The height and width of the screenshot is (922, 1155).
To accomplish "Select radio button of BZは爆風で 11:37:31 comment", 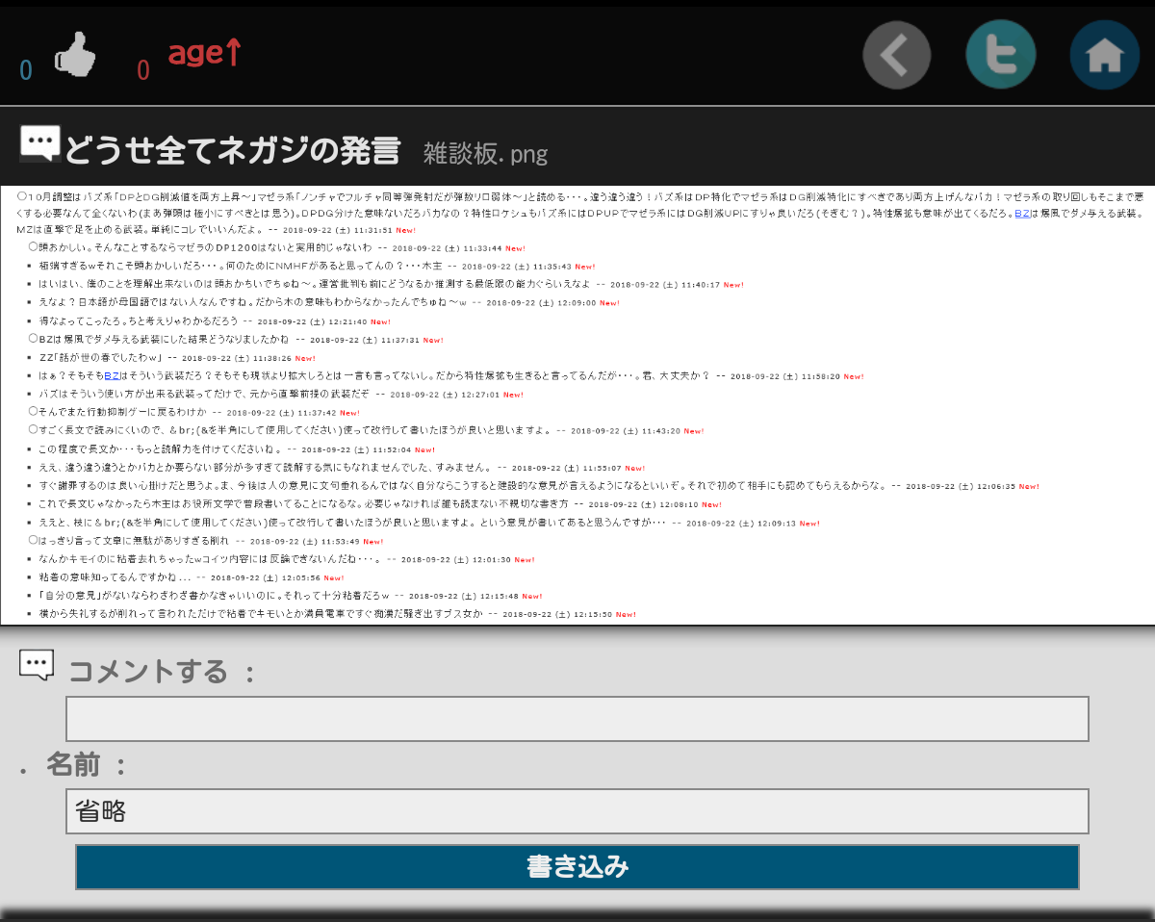I will coord(33,339).
